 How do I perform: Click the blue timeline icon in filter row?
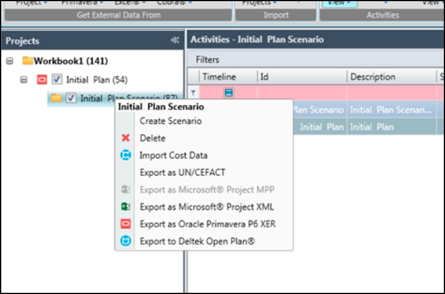(x=229, y=93)
